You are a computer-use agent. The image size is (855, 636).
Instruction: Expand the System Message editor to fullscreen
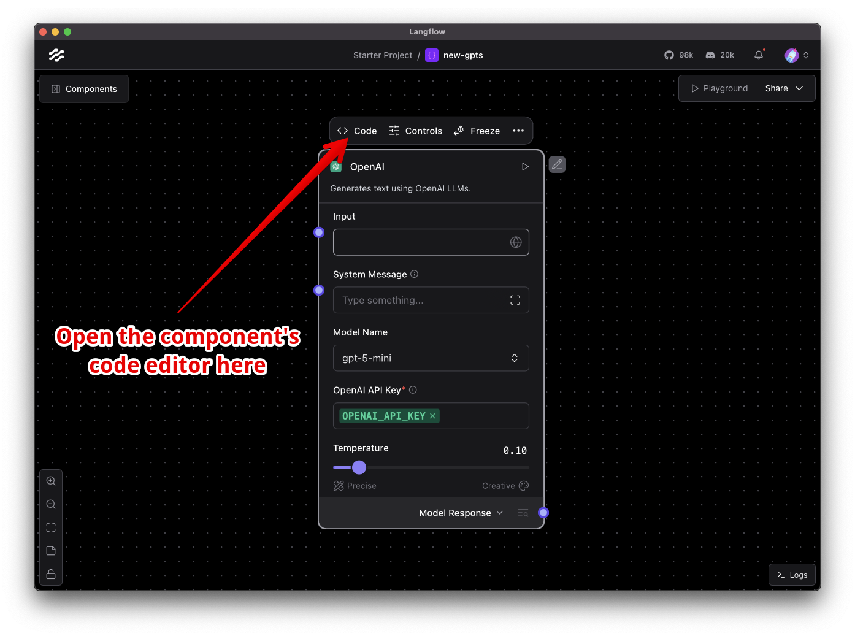[515, 300]
